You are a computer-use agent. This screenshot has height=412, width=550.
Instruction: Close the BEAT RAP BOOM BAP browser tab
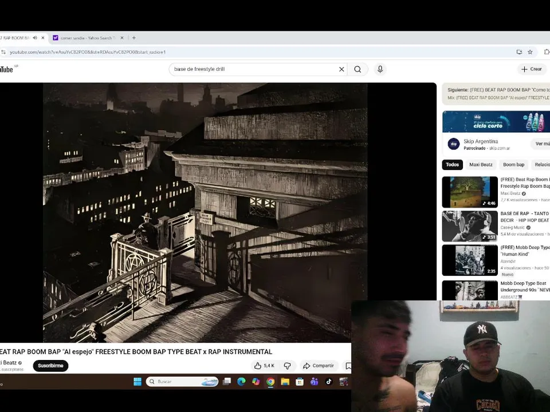click(43, 38)
